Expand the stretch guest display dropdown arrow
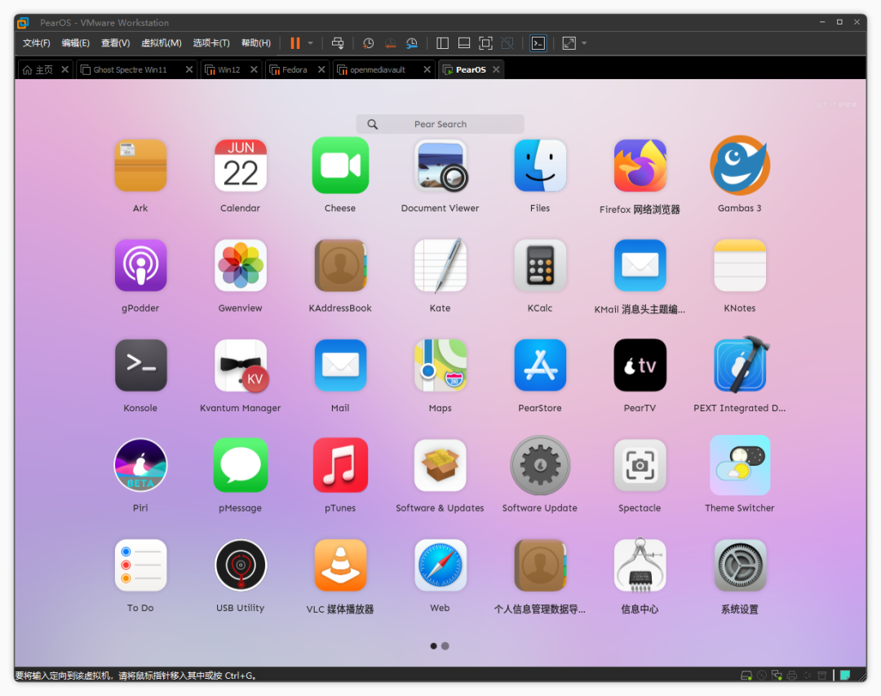This screenshot has height=696, width=881. point(584,43)
